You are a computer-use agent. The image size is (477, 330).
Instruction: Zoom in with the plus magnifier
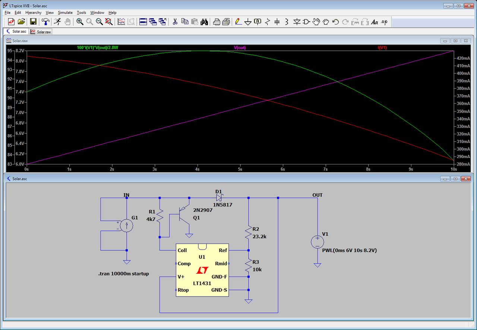[80, 22]
